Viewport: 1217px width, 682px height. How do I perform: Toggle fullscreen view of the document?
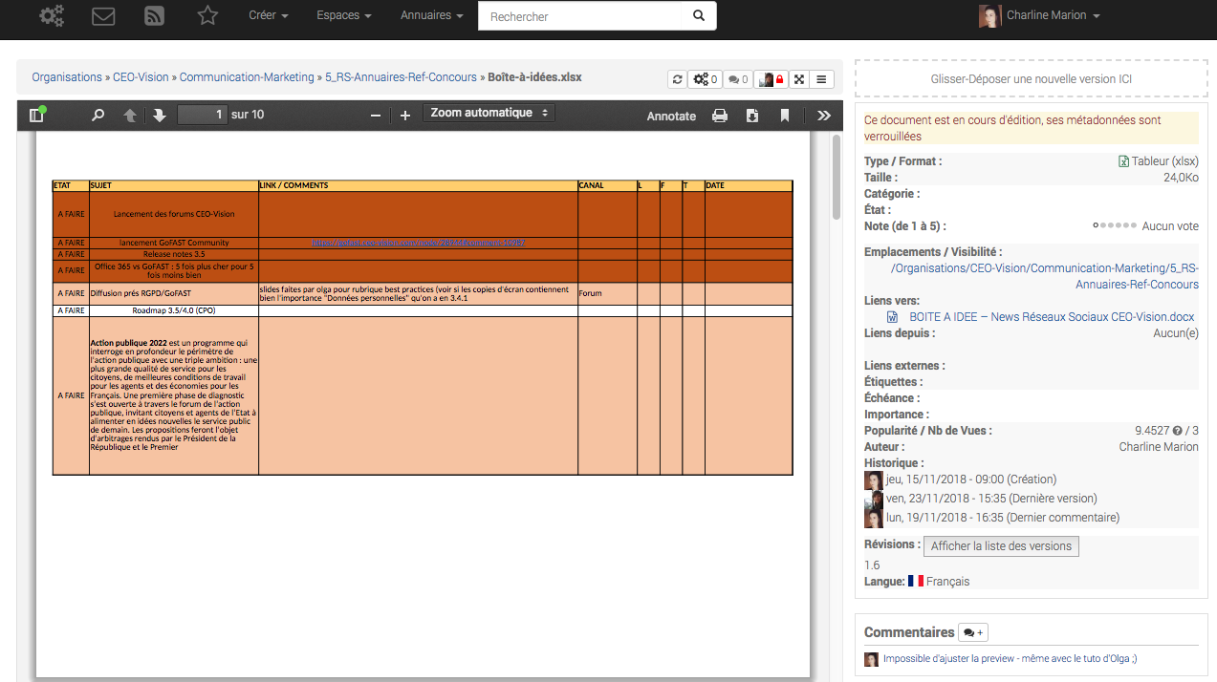click(799, 79)
